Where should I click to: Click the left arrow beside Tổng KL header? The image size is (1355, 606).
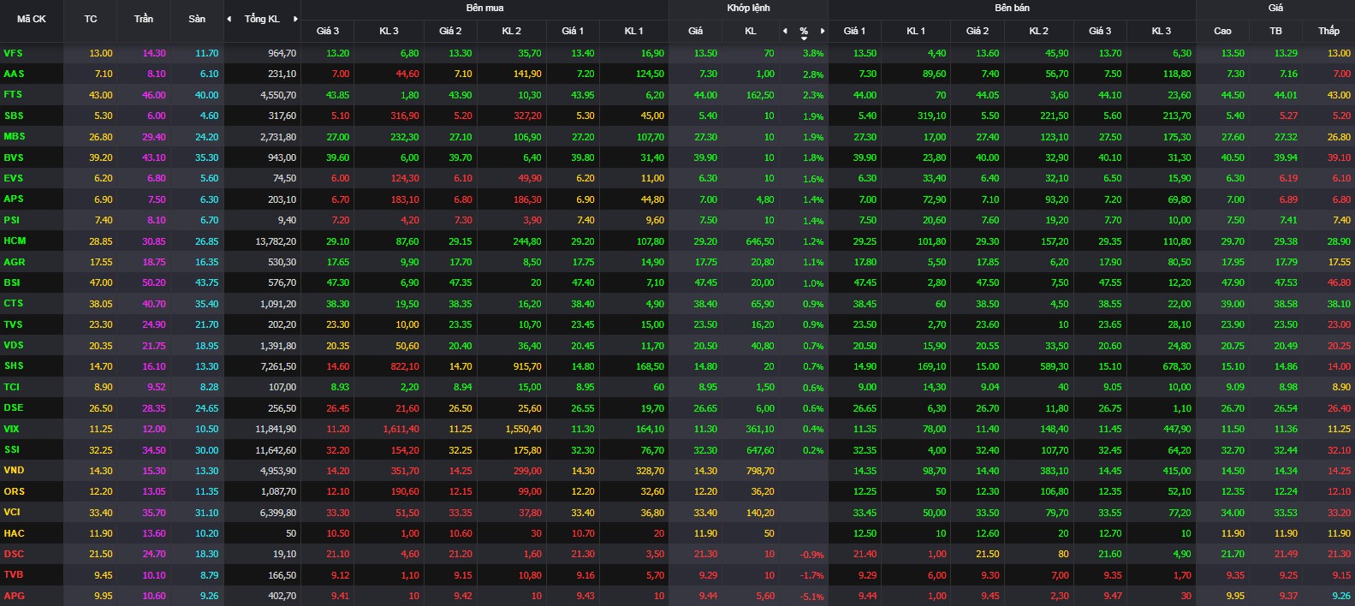pyautogui.click(x=229, y=19)
